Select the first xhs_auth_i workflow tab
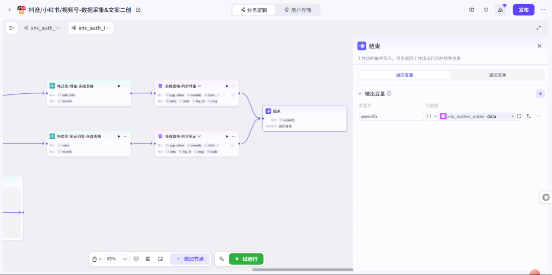This screenshot has width=552, height=275. pyautogui.click(x=43, y=28)
